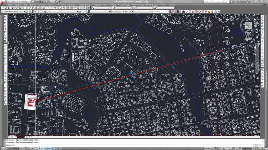Click in the keyword search input field
Image resolution: width=268 pixels, height=150 pixels.
pos(215,2)
